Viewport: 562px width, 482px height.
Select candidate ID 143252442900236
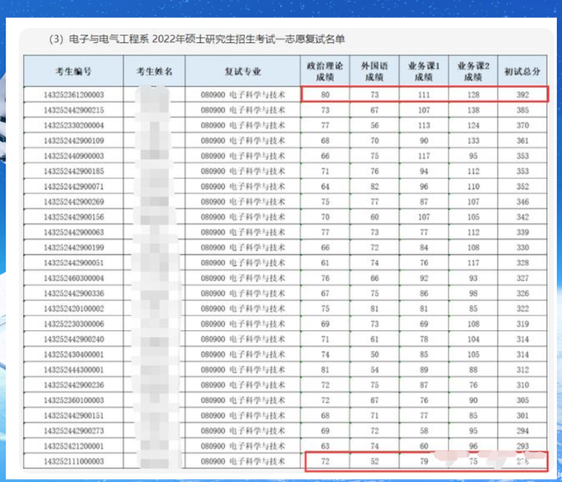click(74, 385)
